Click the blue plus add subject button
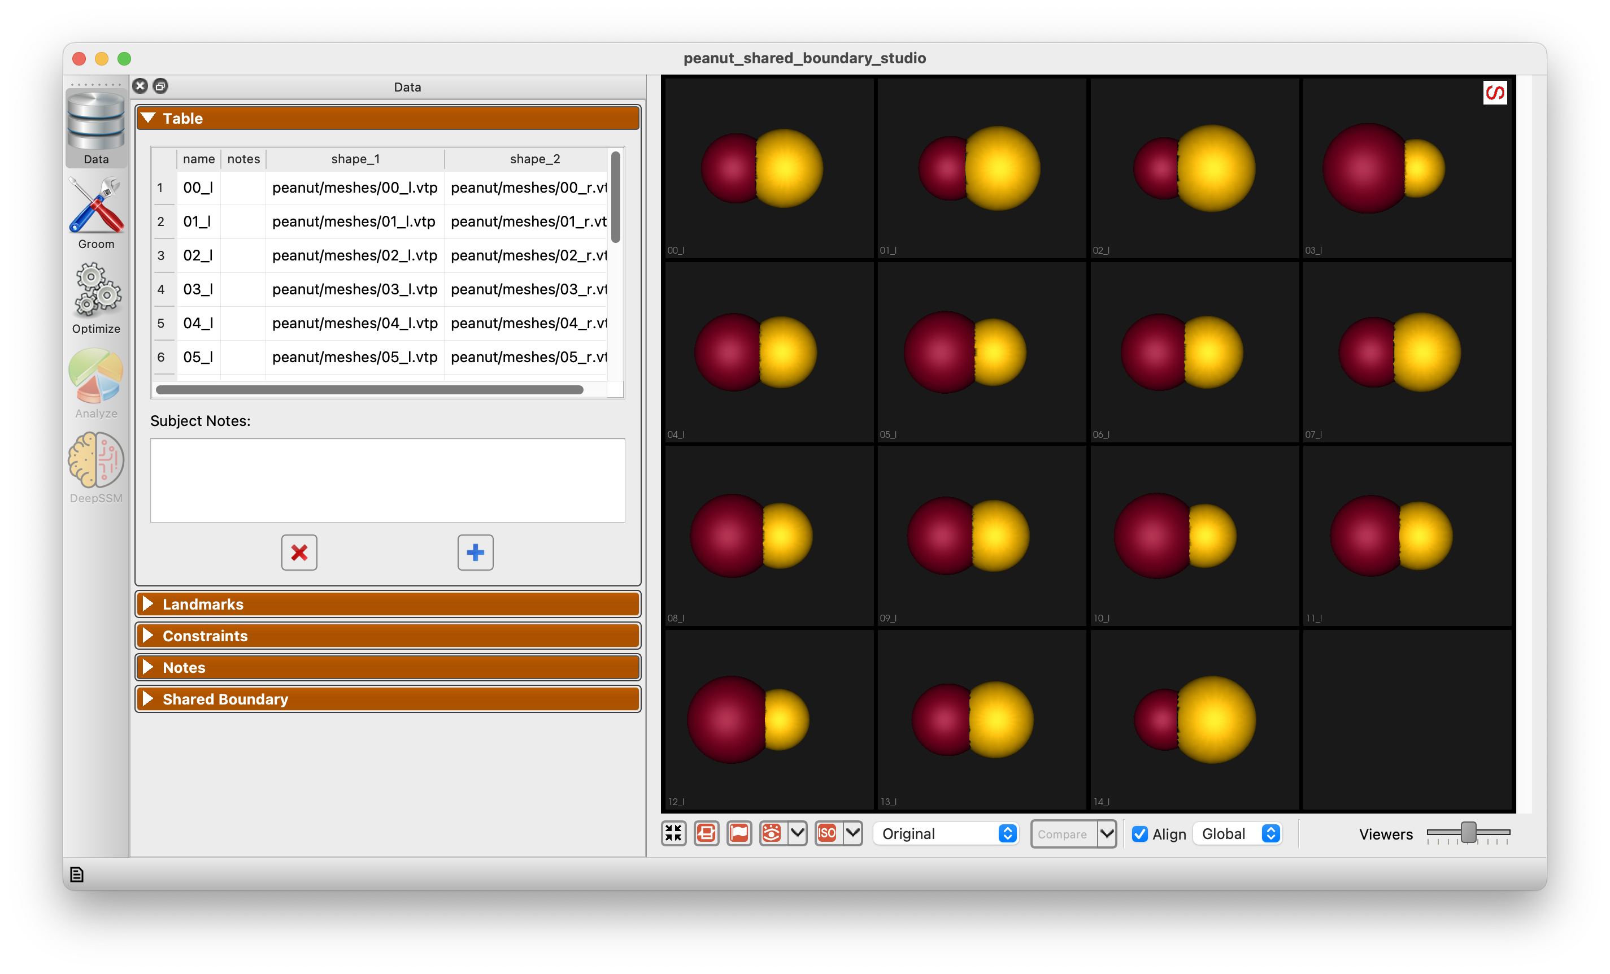 click(x=475, y=553)
